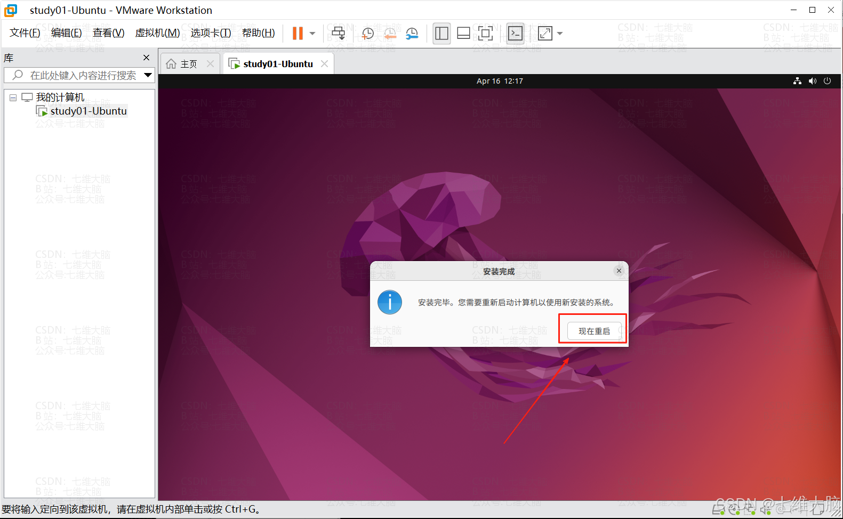Screen dimensions: 843x519
Task: Click the 现在重启 button
Action: (594, 331)
